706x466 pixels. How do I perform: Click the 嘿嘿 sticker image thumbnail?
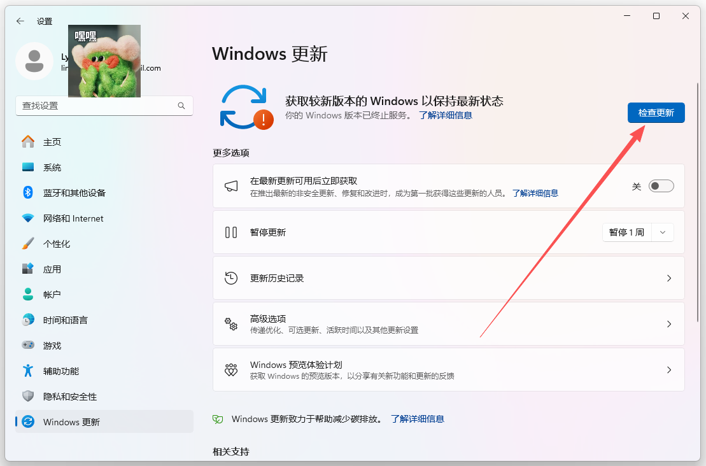tap(104, 60)
